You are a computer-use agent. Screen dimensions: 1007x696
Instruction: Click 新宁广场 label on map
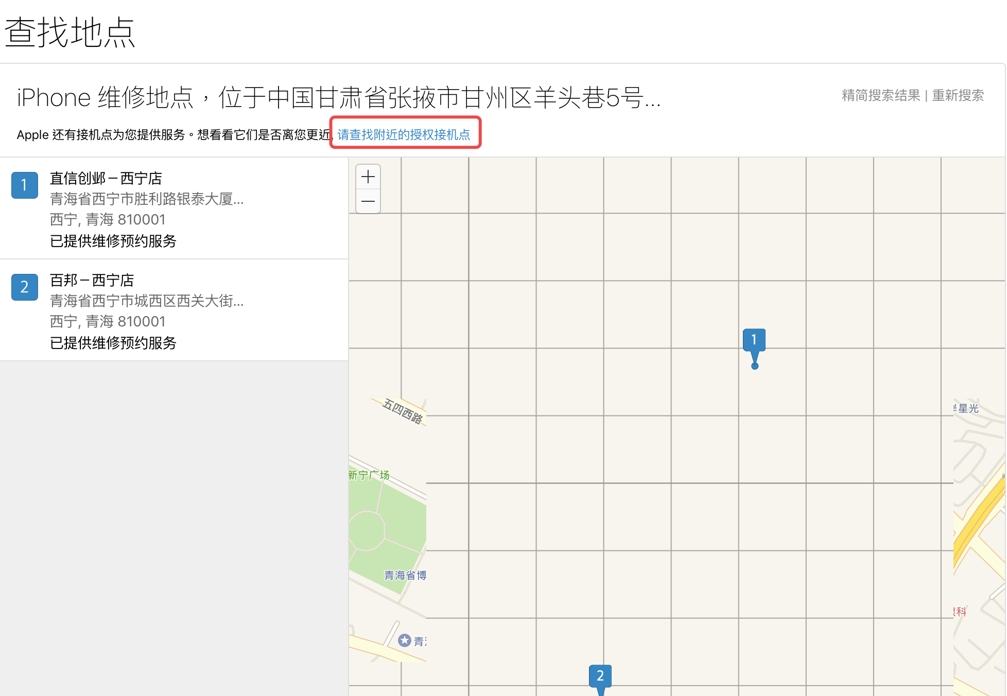tap(369, 475)
